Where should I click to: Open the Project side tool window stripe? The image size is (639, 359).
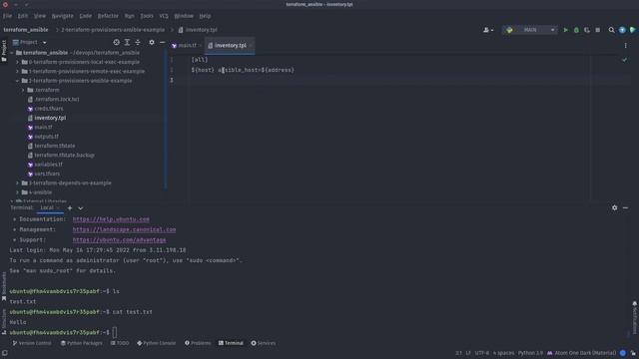4,51
